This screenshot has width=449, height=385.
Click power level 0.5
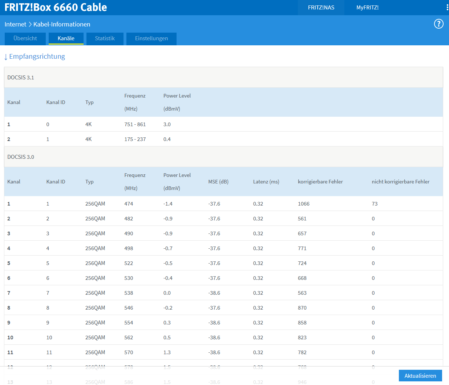167,338
